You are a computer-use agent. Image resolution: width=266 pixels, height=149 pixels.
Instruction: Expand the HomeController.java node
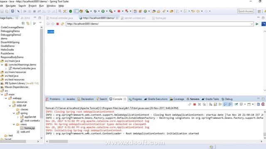tap(6, 68)
